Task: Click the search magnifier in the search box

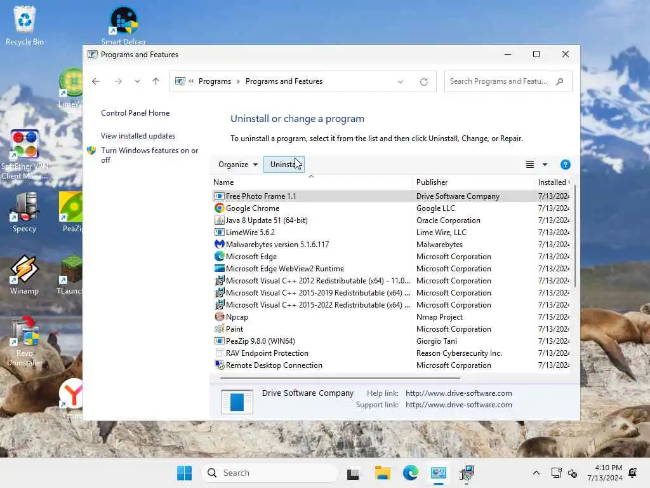Action: [x=560, y=81]
